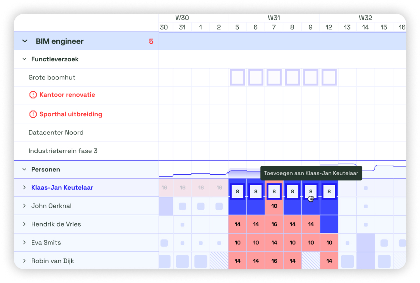
Task: Select Grote boomhut request box on day 9
Action: coord(311,77)
